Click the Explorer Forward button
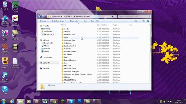The height and width of the screenshot is (104, 186). point(43,16)
